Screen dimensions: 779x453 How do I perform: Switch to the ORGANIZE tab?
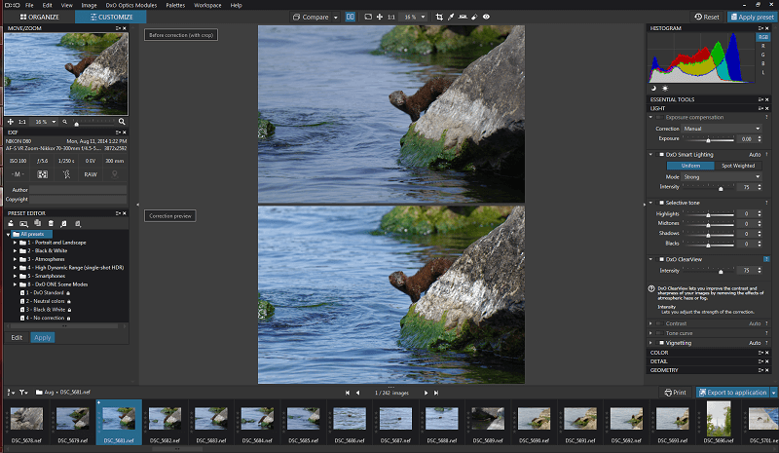[x=39, y=17]
